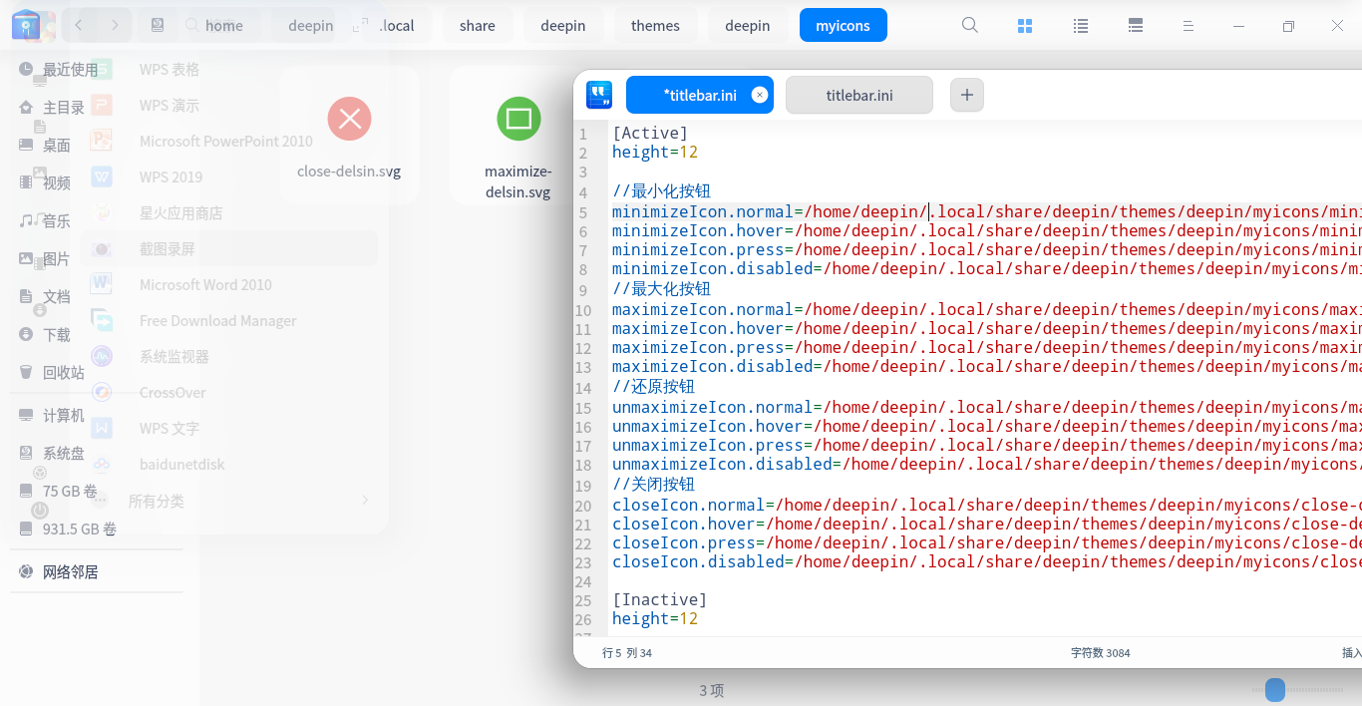The image size is (1362, 706).
Task: Select the close-delsin.svg red X file icon
Action: coord(349,120)
